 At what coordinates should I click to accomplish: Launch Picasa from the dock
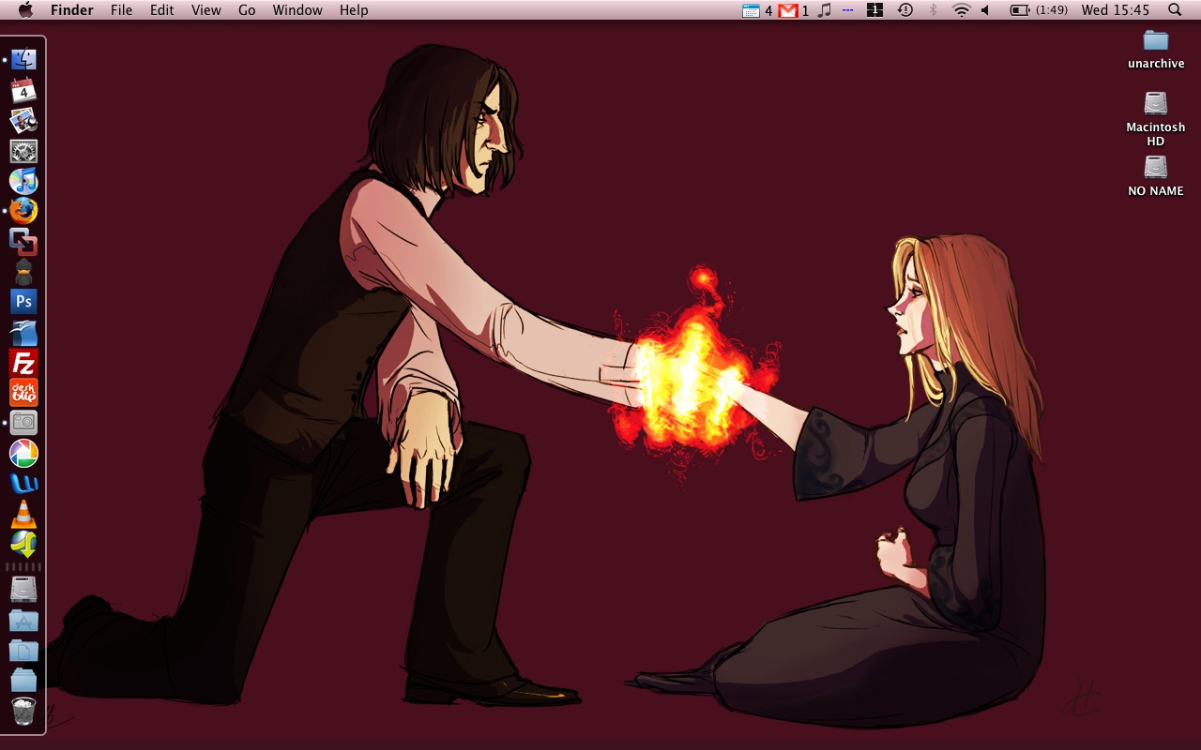click(23, 454)
